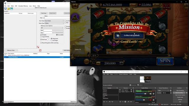Open the Memory View button
The width and height of the screenshot is (189, 106).
(x=11, y=50)
